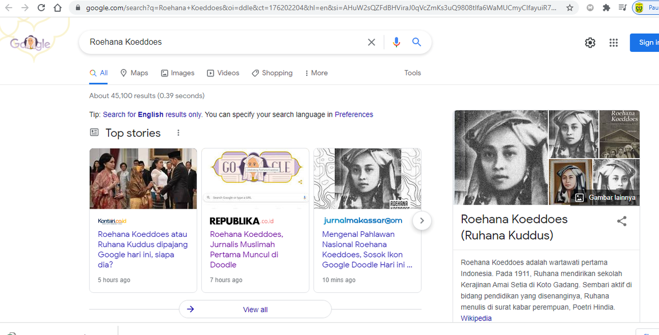Click the Kontan.co.id source logo
Screen dimensions: 659x335
pos(112,221)
